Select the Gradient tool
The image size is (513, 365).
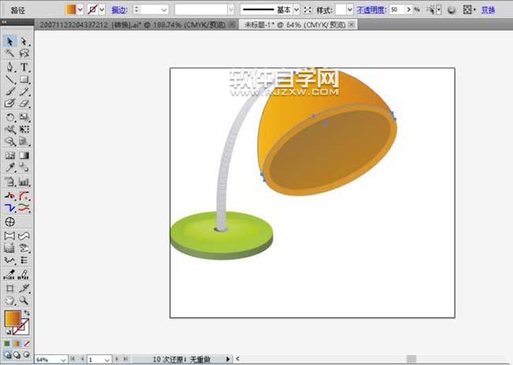coord(24,155)
